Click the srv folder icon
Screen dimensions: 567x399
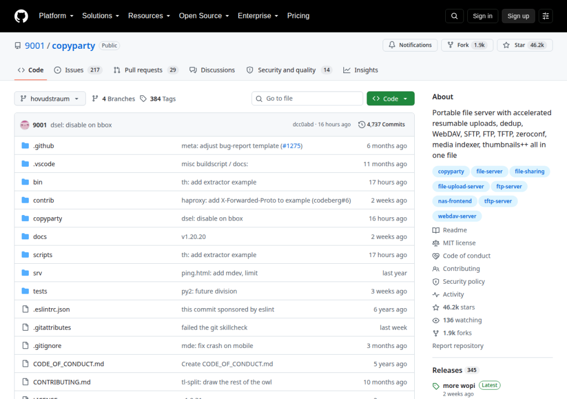point(25,273)
